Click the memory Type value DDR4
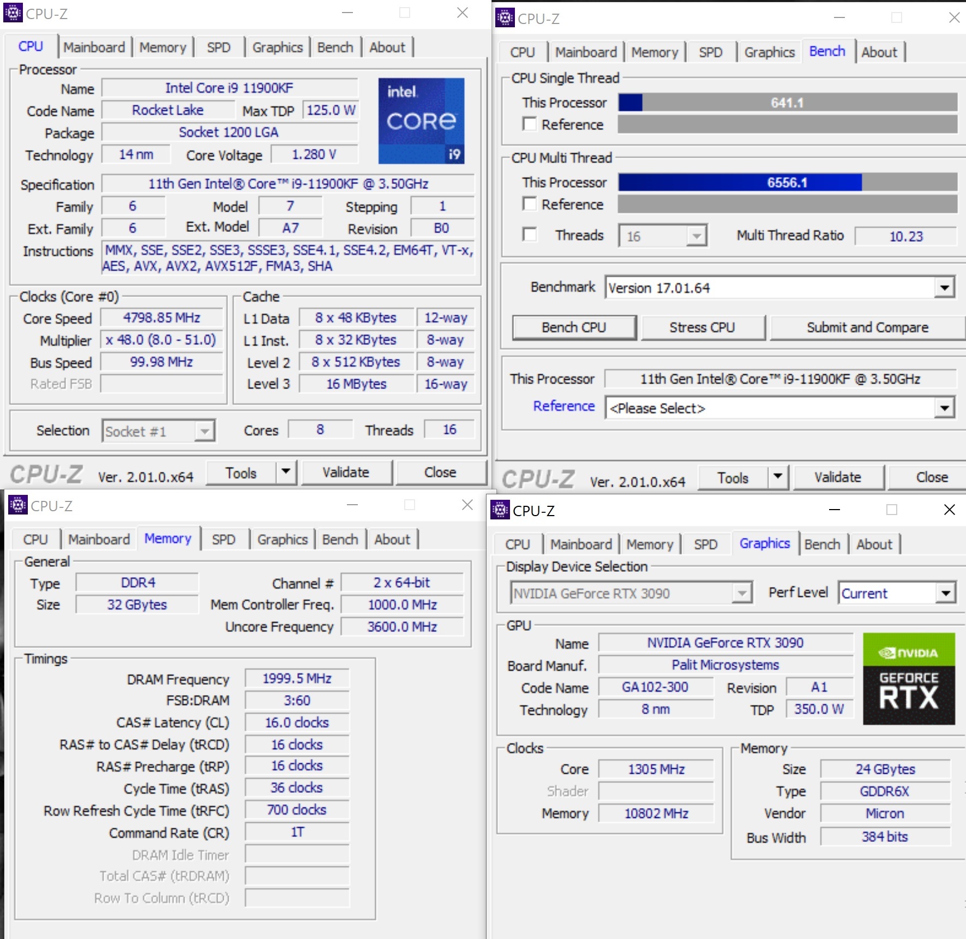Viewport: 966px width, 939px height. point(137,583)
